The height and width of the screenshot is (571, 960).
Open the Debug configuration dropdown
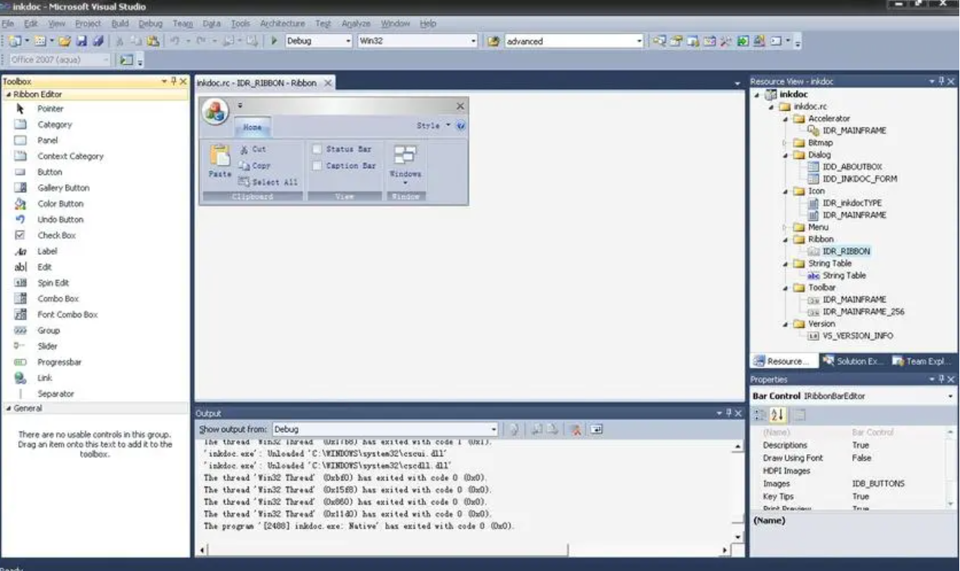(348, 41)
